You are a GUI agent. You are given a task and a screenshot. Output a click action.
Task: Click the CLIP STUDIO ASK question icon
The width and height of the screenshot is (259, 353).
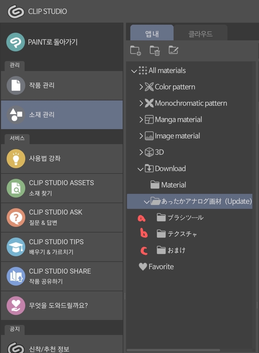pyautogui.click(x=16, y=218)
